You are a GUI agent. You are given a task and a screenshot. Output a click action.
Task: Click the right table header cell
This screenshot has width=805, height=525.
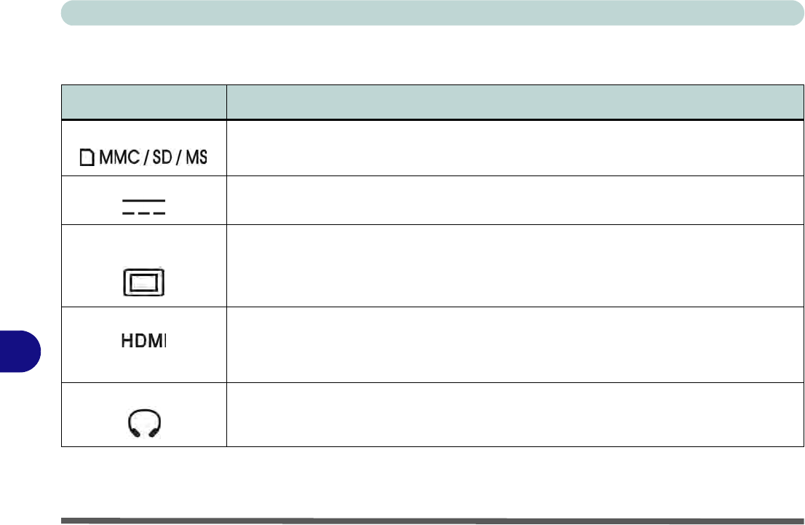(x=509, y=102)
